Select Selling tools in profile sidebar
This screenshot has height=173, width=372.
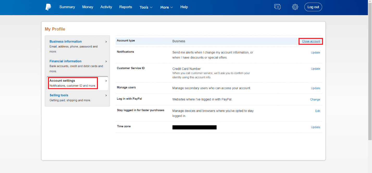click(59, 95)
